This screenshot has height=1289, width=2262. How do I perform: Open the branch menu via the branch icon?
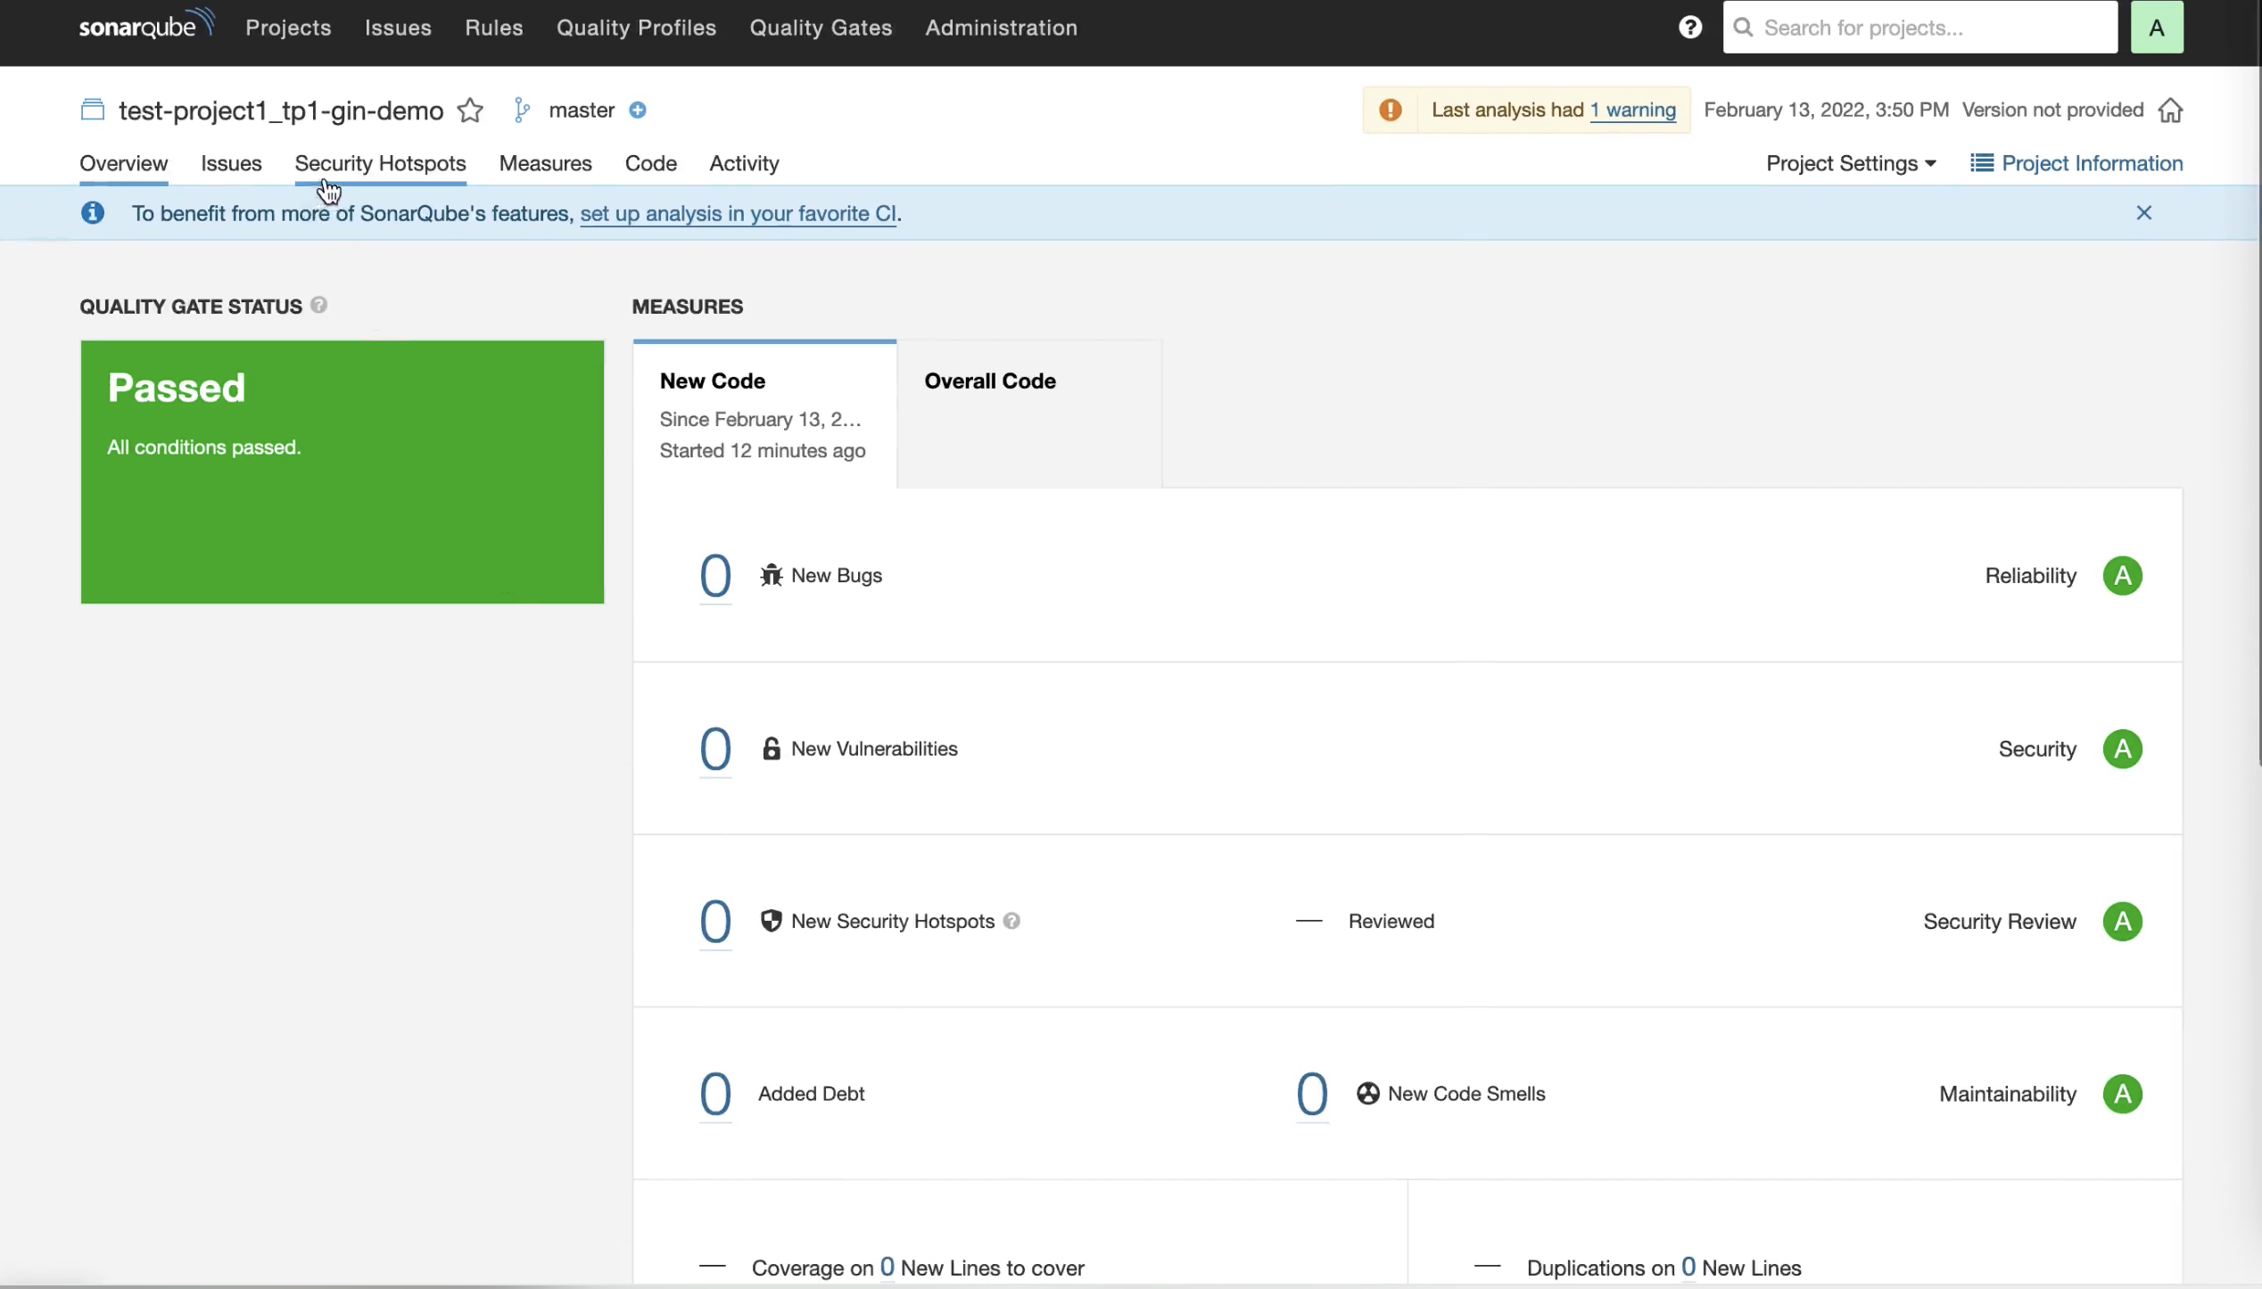click(x=522, y=110)
